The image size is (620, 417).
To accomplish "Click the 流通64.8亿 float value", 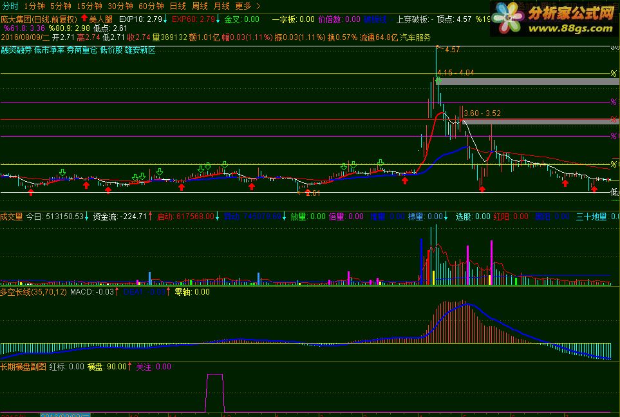I will click(x=379, y=37).
